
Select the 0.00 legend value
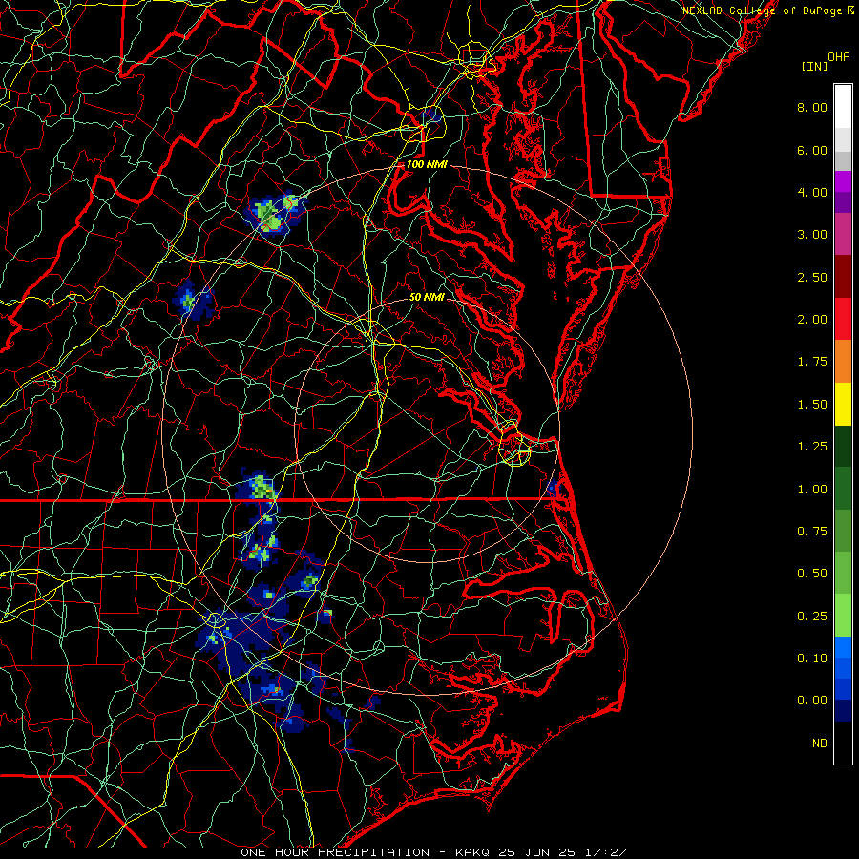812,701
